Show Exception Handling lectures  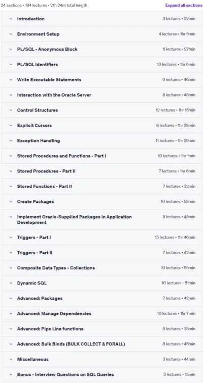point(101,141)
